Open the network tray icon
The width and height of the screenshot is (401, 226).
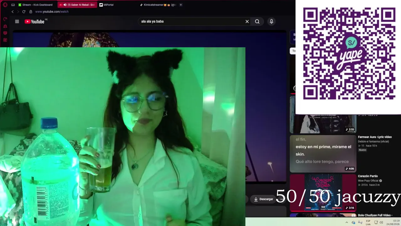(376, 223)
